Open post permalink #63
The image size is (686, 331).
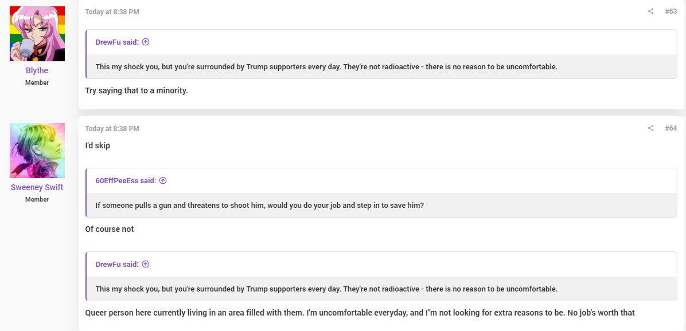click(x=671, y=11)
